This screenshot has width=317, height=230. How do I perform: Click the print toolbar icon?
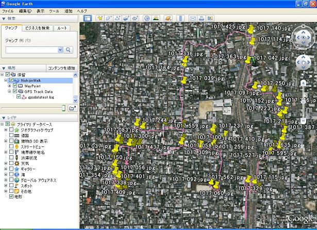tap(202, 19)
